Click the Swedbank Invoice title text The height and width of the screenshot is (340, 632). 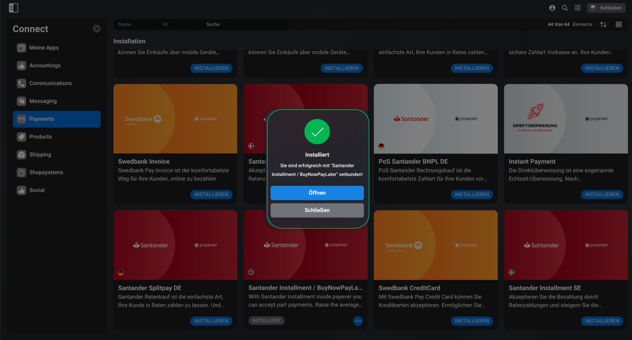pos(144,162)
